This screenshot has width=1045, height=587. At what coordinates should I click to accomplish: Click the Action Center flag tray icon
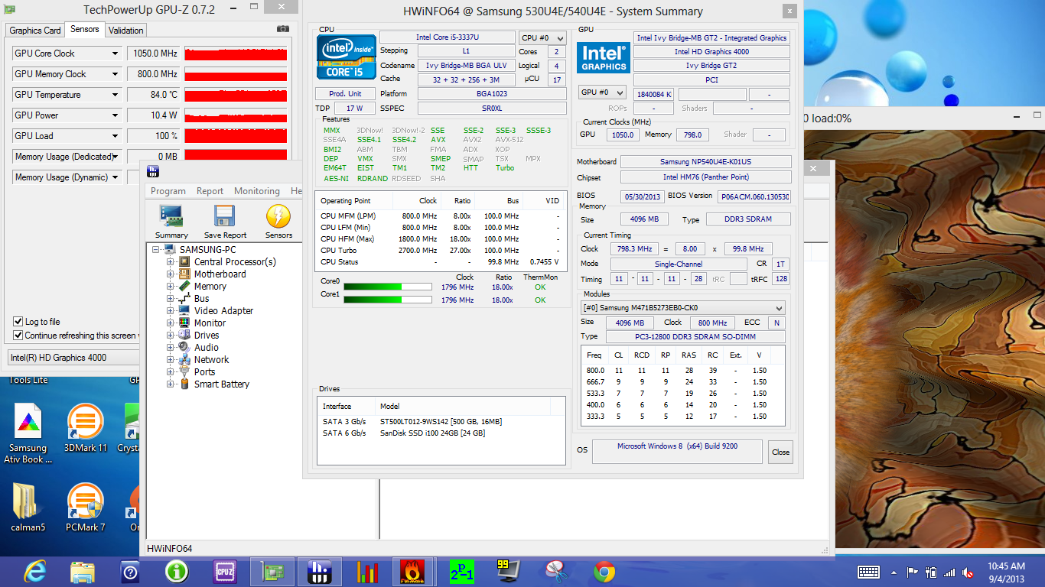tap(912, 572)
